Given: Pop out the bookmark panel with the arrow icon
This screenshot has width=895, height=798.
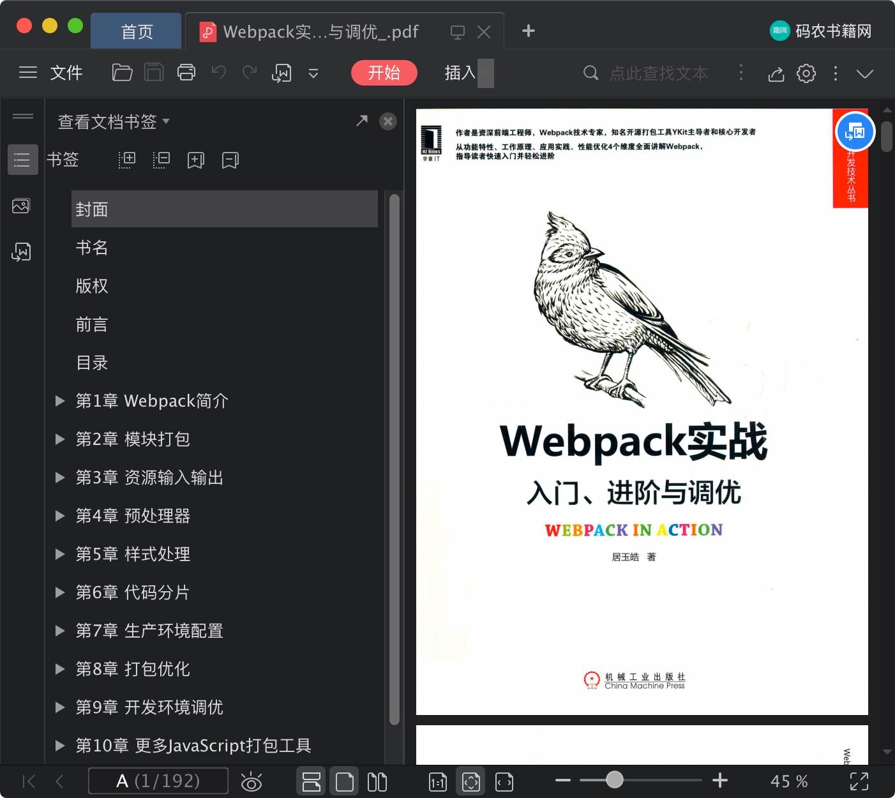Looking at the screenshot, I should coord(362,120).
